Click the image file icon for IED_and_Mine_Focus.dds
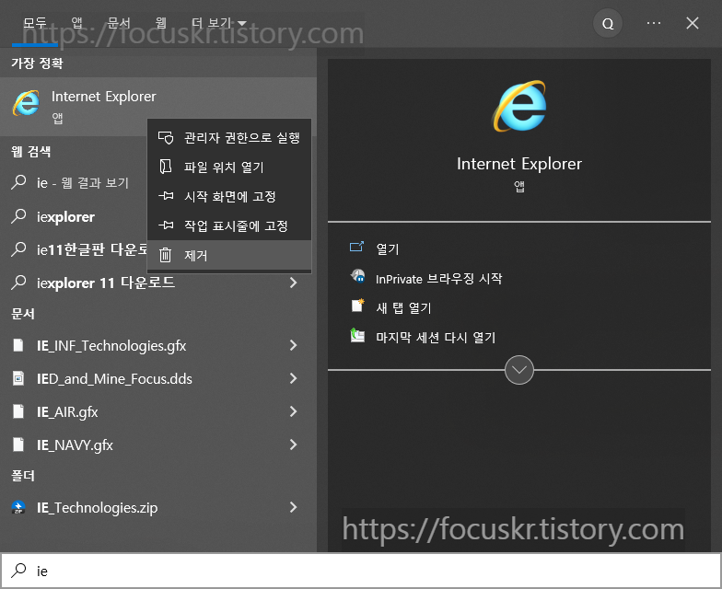Image resolution: width=722 pixels, height=589 pixels. click(x=18, y=378)
